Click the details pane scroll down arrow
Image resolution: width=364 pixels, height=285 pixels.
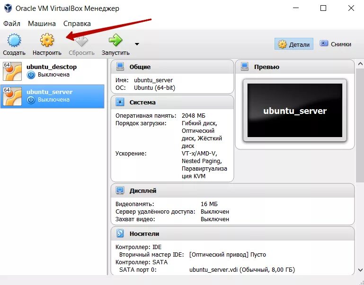pos(360,270)
